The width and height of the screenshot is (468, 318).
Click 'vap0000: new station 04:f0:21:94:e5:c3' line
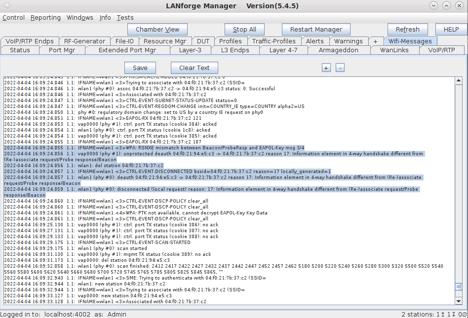pos(88,296)
